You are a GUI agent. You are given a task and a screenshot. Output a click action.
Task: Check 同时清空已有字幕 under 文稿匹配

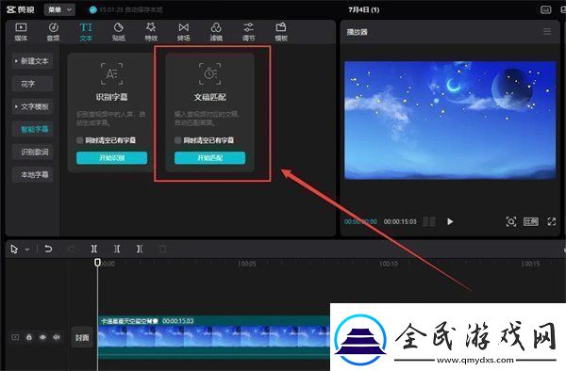coord(177,140)
